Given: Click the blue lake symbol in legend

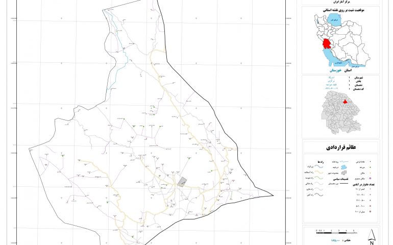Looking at the screenshot, I should (x=342, y=166).
